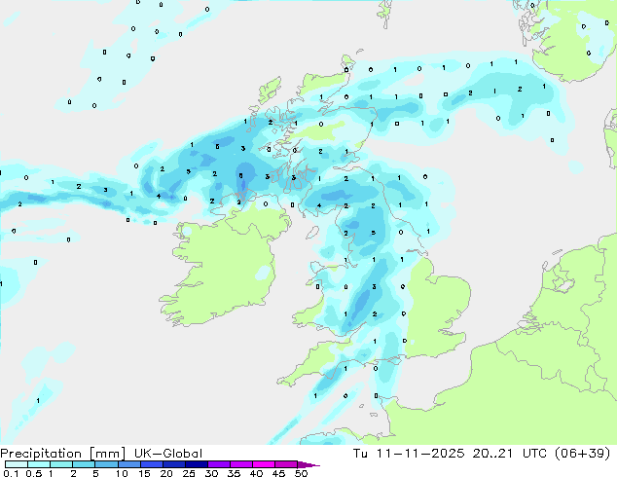The image size is (617, 477).
Task: Click the 40–45 mm magenta legend swatch
Action: click(x=264, y=464)
